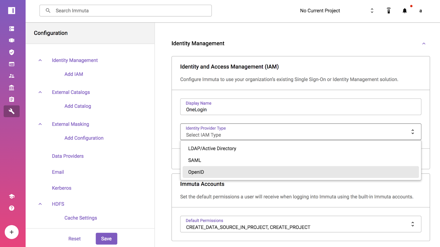The width and height of the screenshot is (440, 247).
Task: Go to Email settings
Action: point(58,172)
